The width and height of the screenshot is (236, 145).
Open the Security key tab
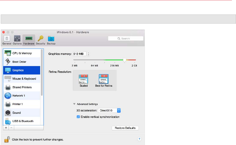coord(40,40)
